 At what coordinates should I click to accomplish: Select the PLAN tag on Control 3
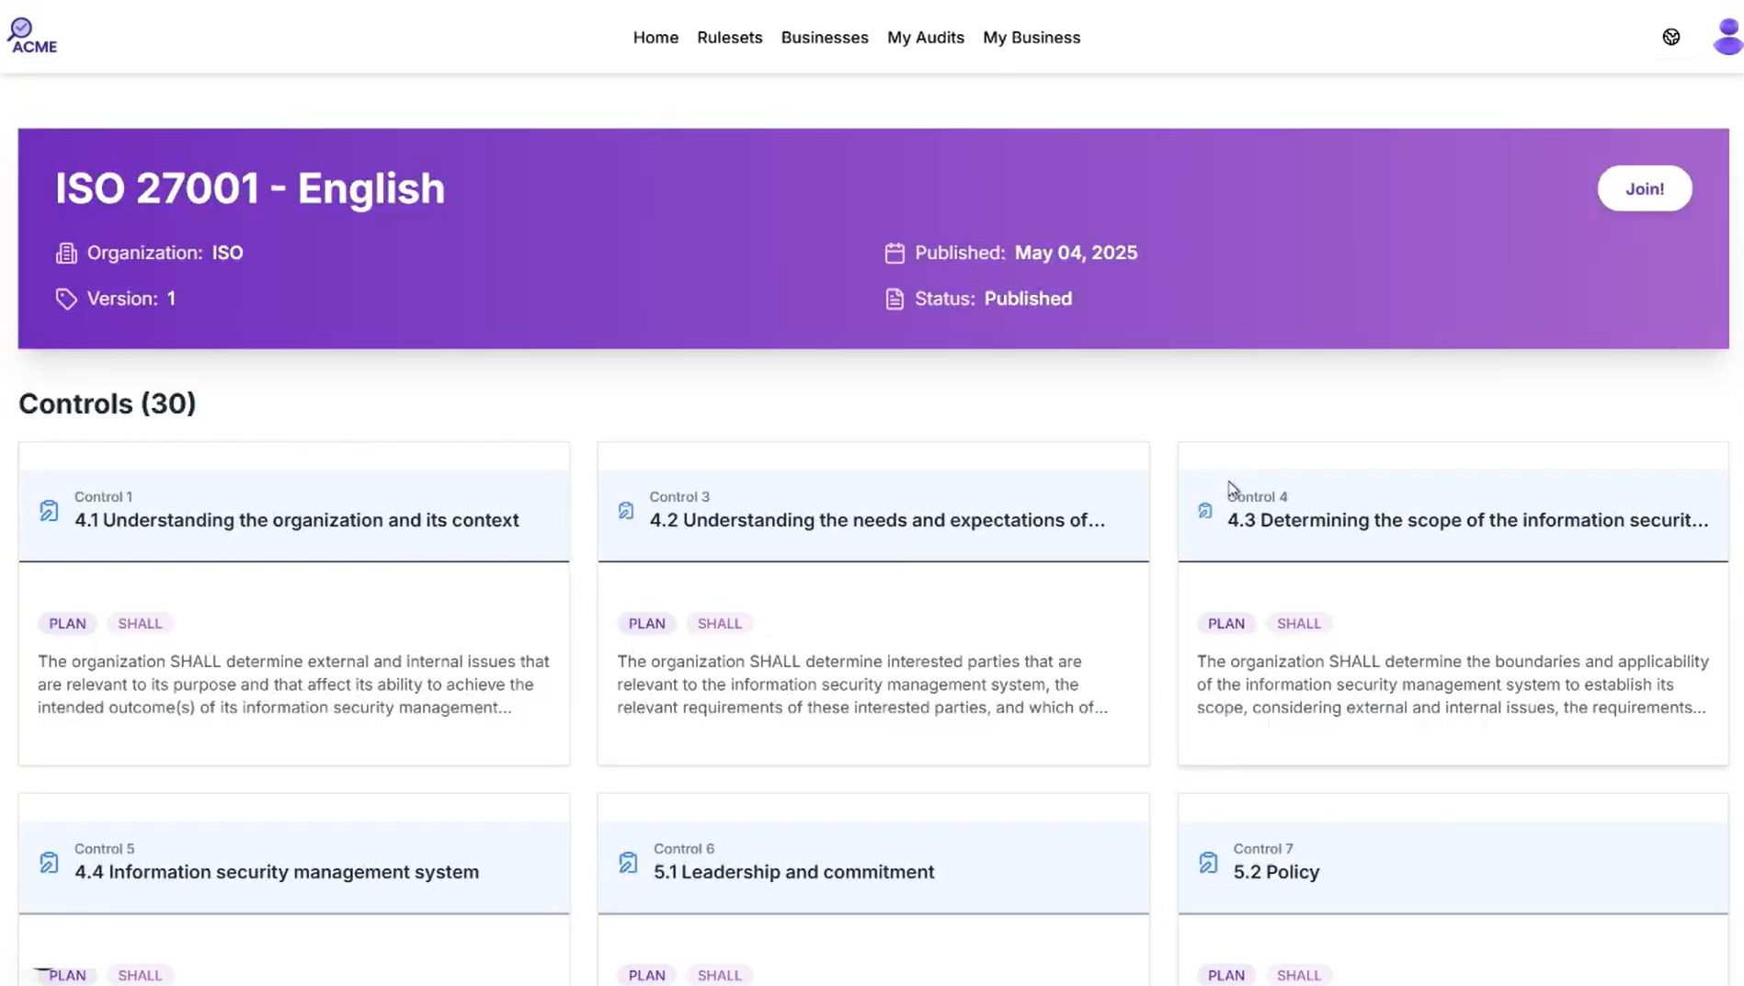(646, 624)
